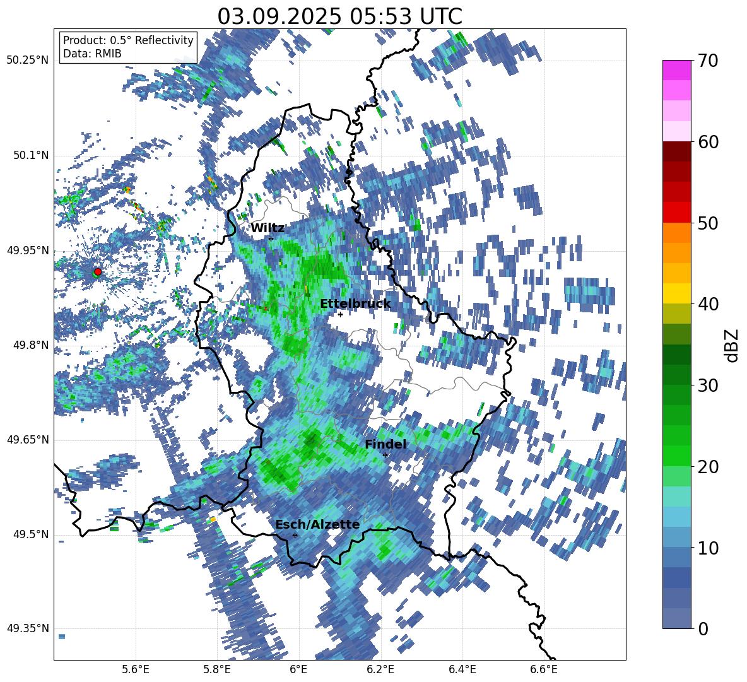The width and height of the screenshot is (747, 682).
Task: Click the colorbar tick value 30
Action: tap(709, 385)
